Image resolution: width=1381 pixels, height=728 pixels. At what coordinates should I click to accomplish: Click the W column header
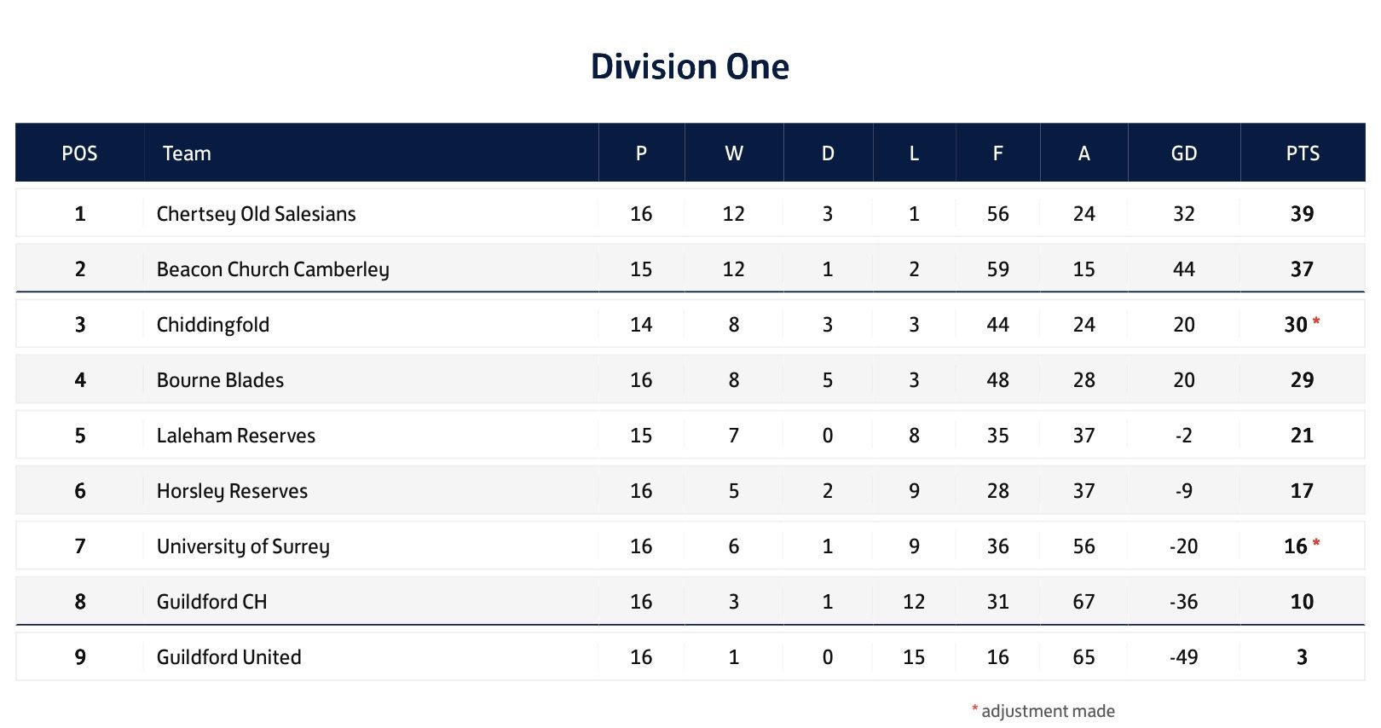733,153
